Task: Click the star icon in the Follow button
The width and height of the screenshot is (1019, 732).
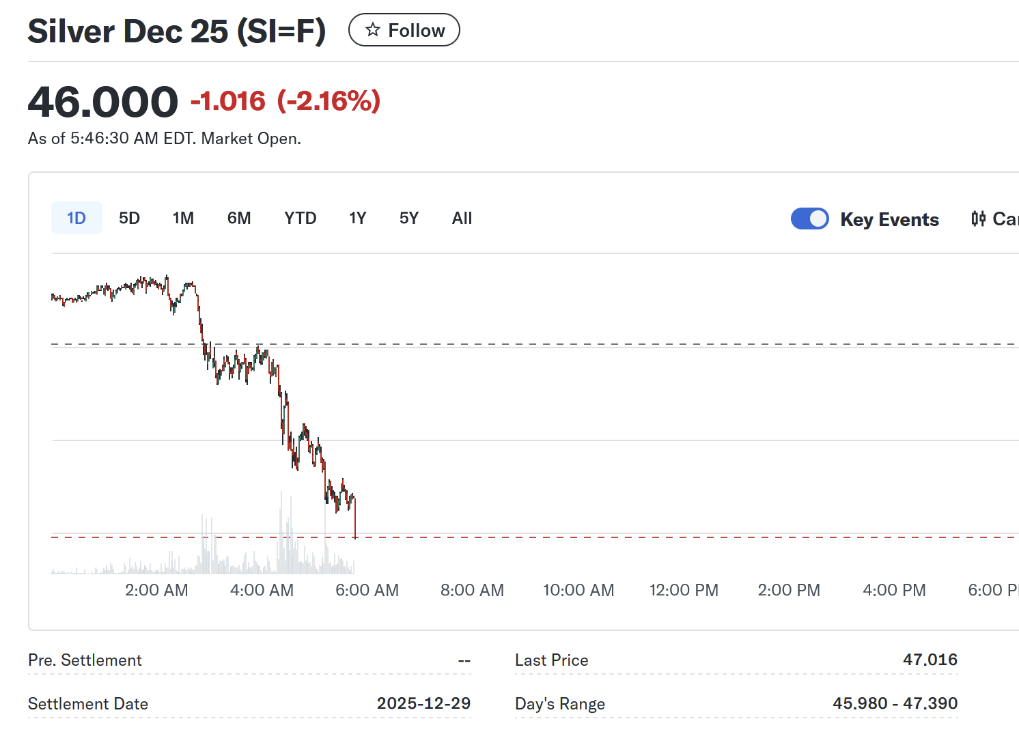Action: [x=372, y=30]
